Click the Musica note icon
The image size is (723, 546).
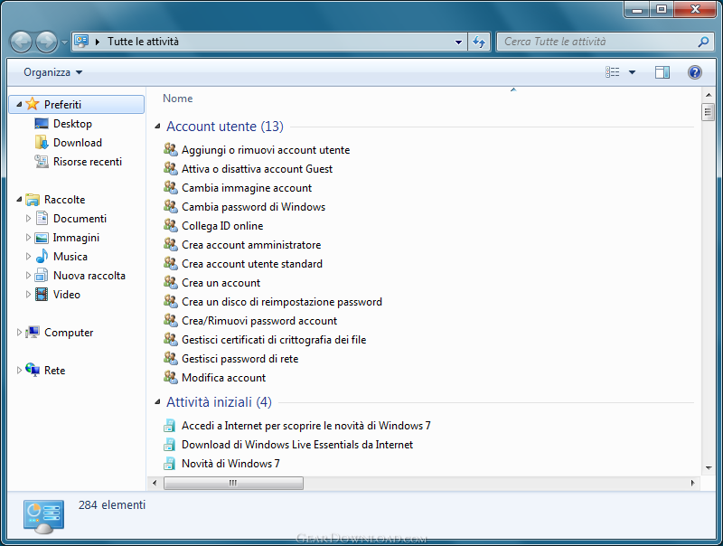[x=42, y=257]
